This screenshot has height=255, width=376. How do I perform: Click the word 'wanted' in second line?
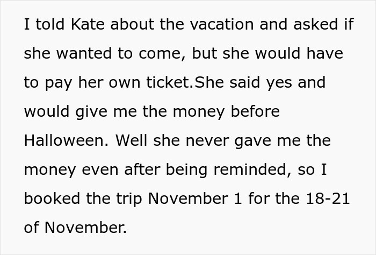pyautogui.click(x=81, y=55)
